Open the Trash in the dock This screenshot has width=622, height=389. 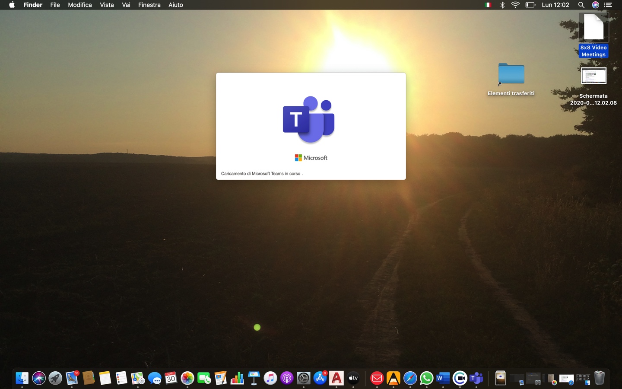click(600, 378)
